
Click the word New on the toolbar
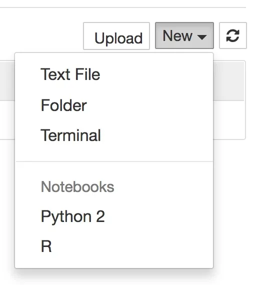click(177, 36)
